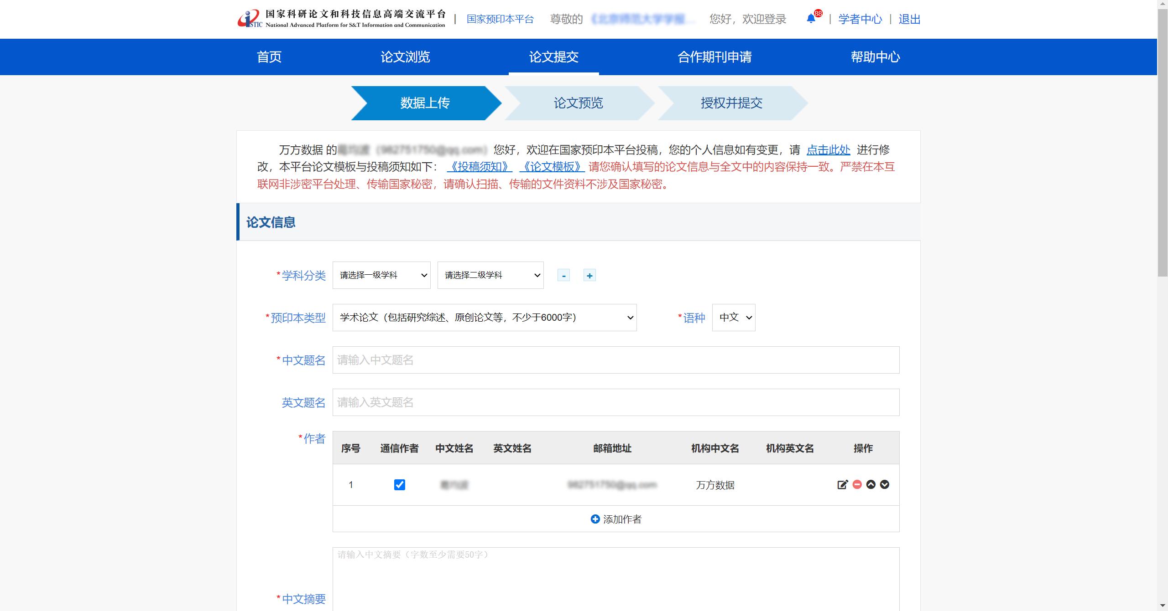Click the 操作 column header
The image size is (1168, 611).
point(863,448)
